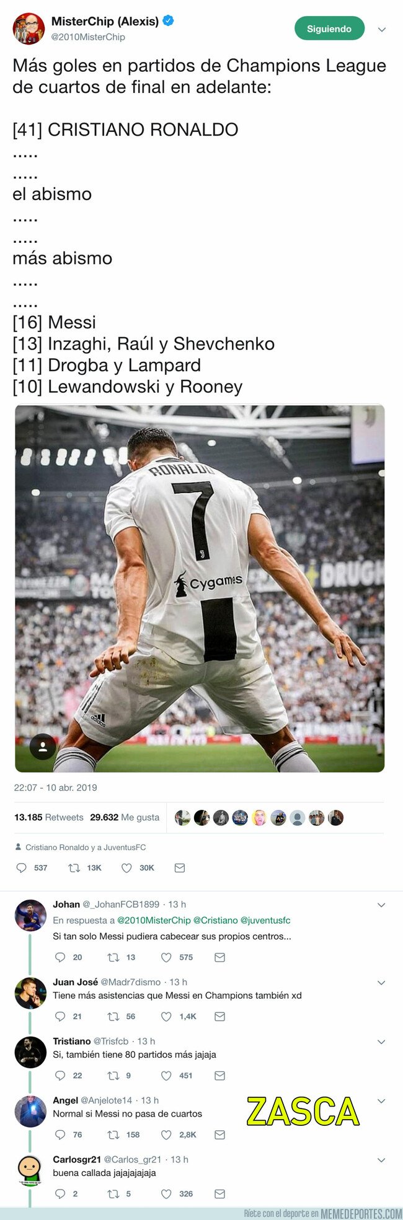This screenshot has width=403, height=1220.
Task: Open dropdown arrow on Carlosgr21's reply
Action: [381, 1160]
